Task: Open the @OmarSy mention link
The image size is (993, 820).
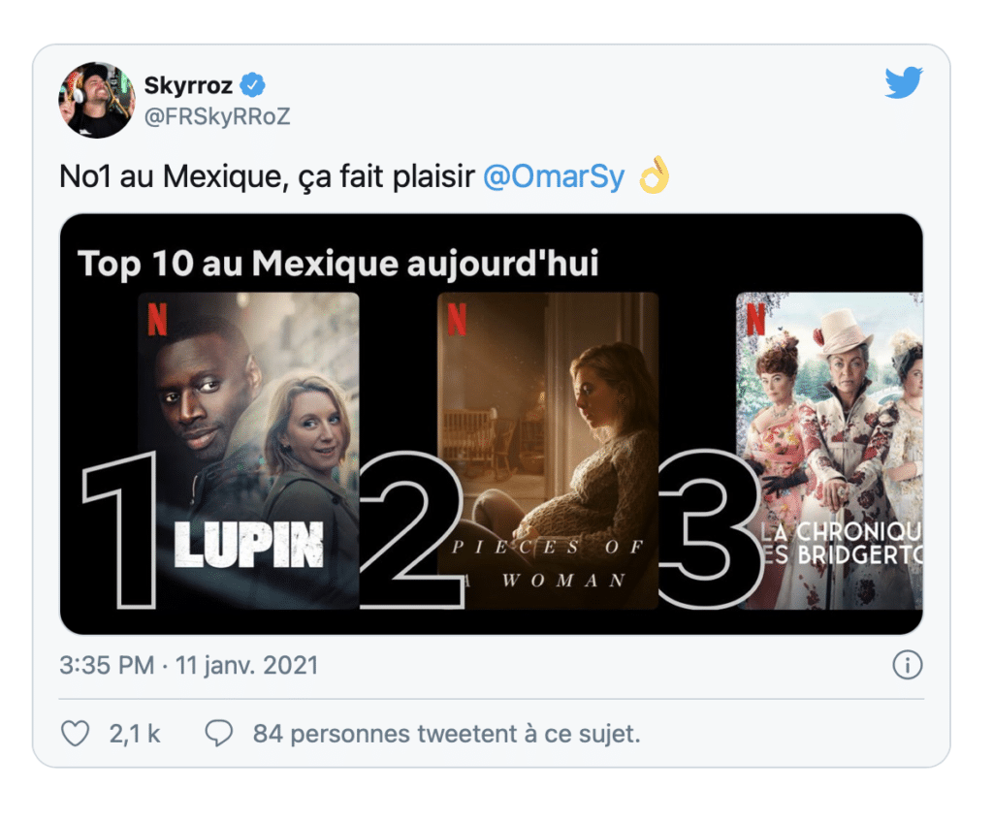Action: [x=554, y=176]
